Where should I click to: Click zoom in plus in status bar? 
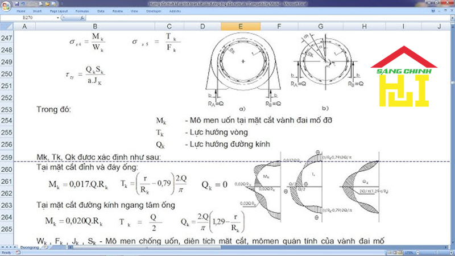449,252
